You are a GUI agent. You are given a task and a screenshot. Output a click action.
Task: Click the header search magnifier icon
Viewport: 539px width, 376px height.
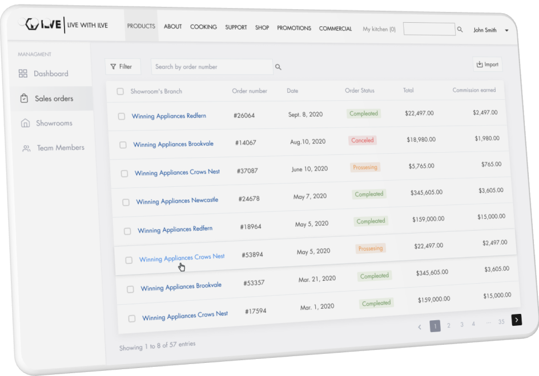coord(460,30)
